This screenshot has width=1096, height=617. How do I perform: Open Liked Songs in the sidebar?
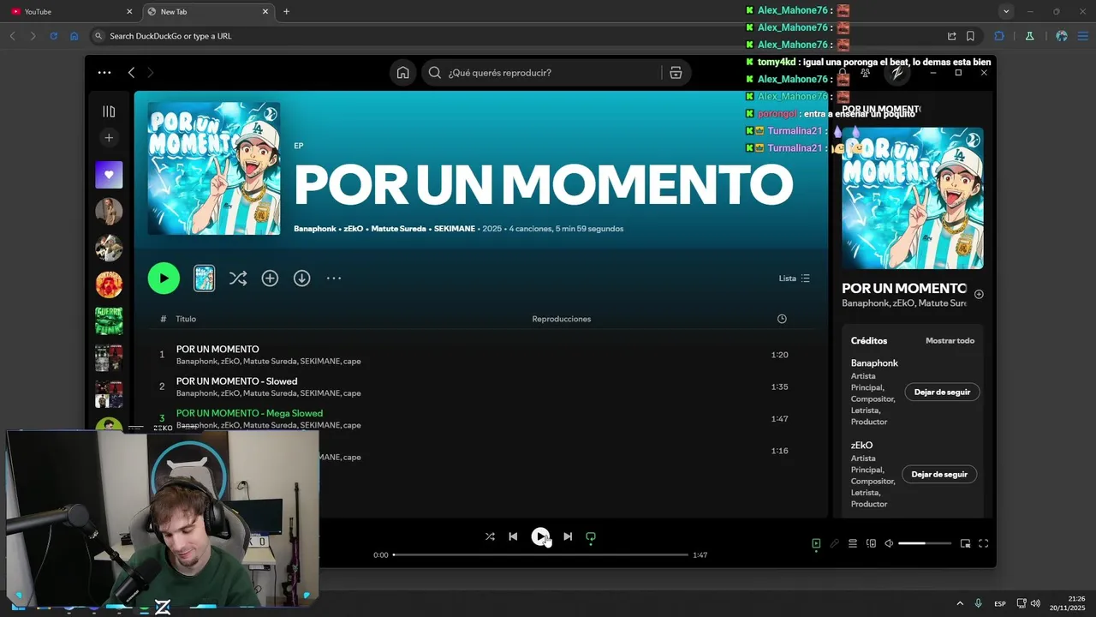point(109,175)
